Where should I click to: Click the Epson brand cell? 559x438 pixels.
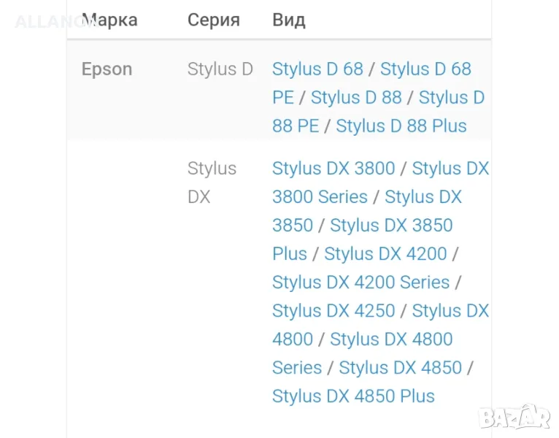coord(107,69)
